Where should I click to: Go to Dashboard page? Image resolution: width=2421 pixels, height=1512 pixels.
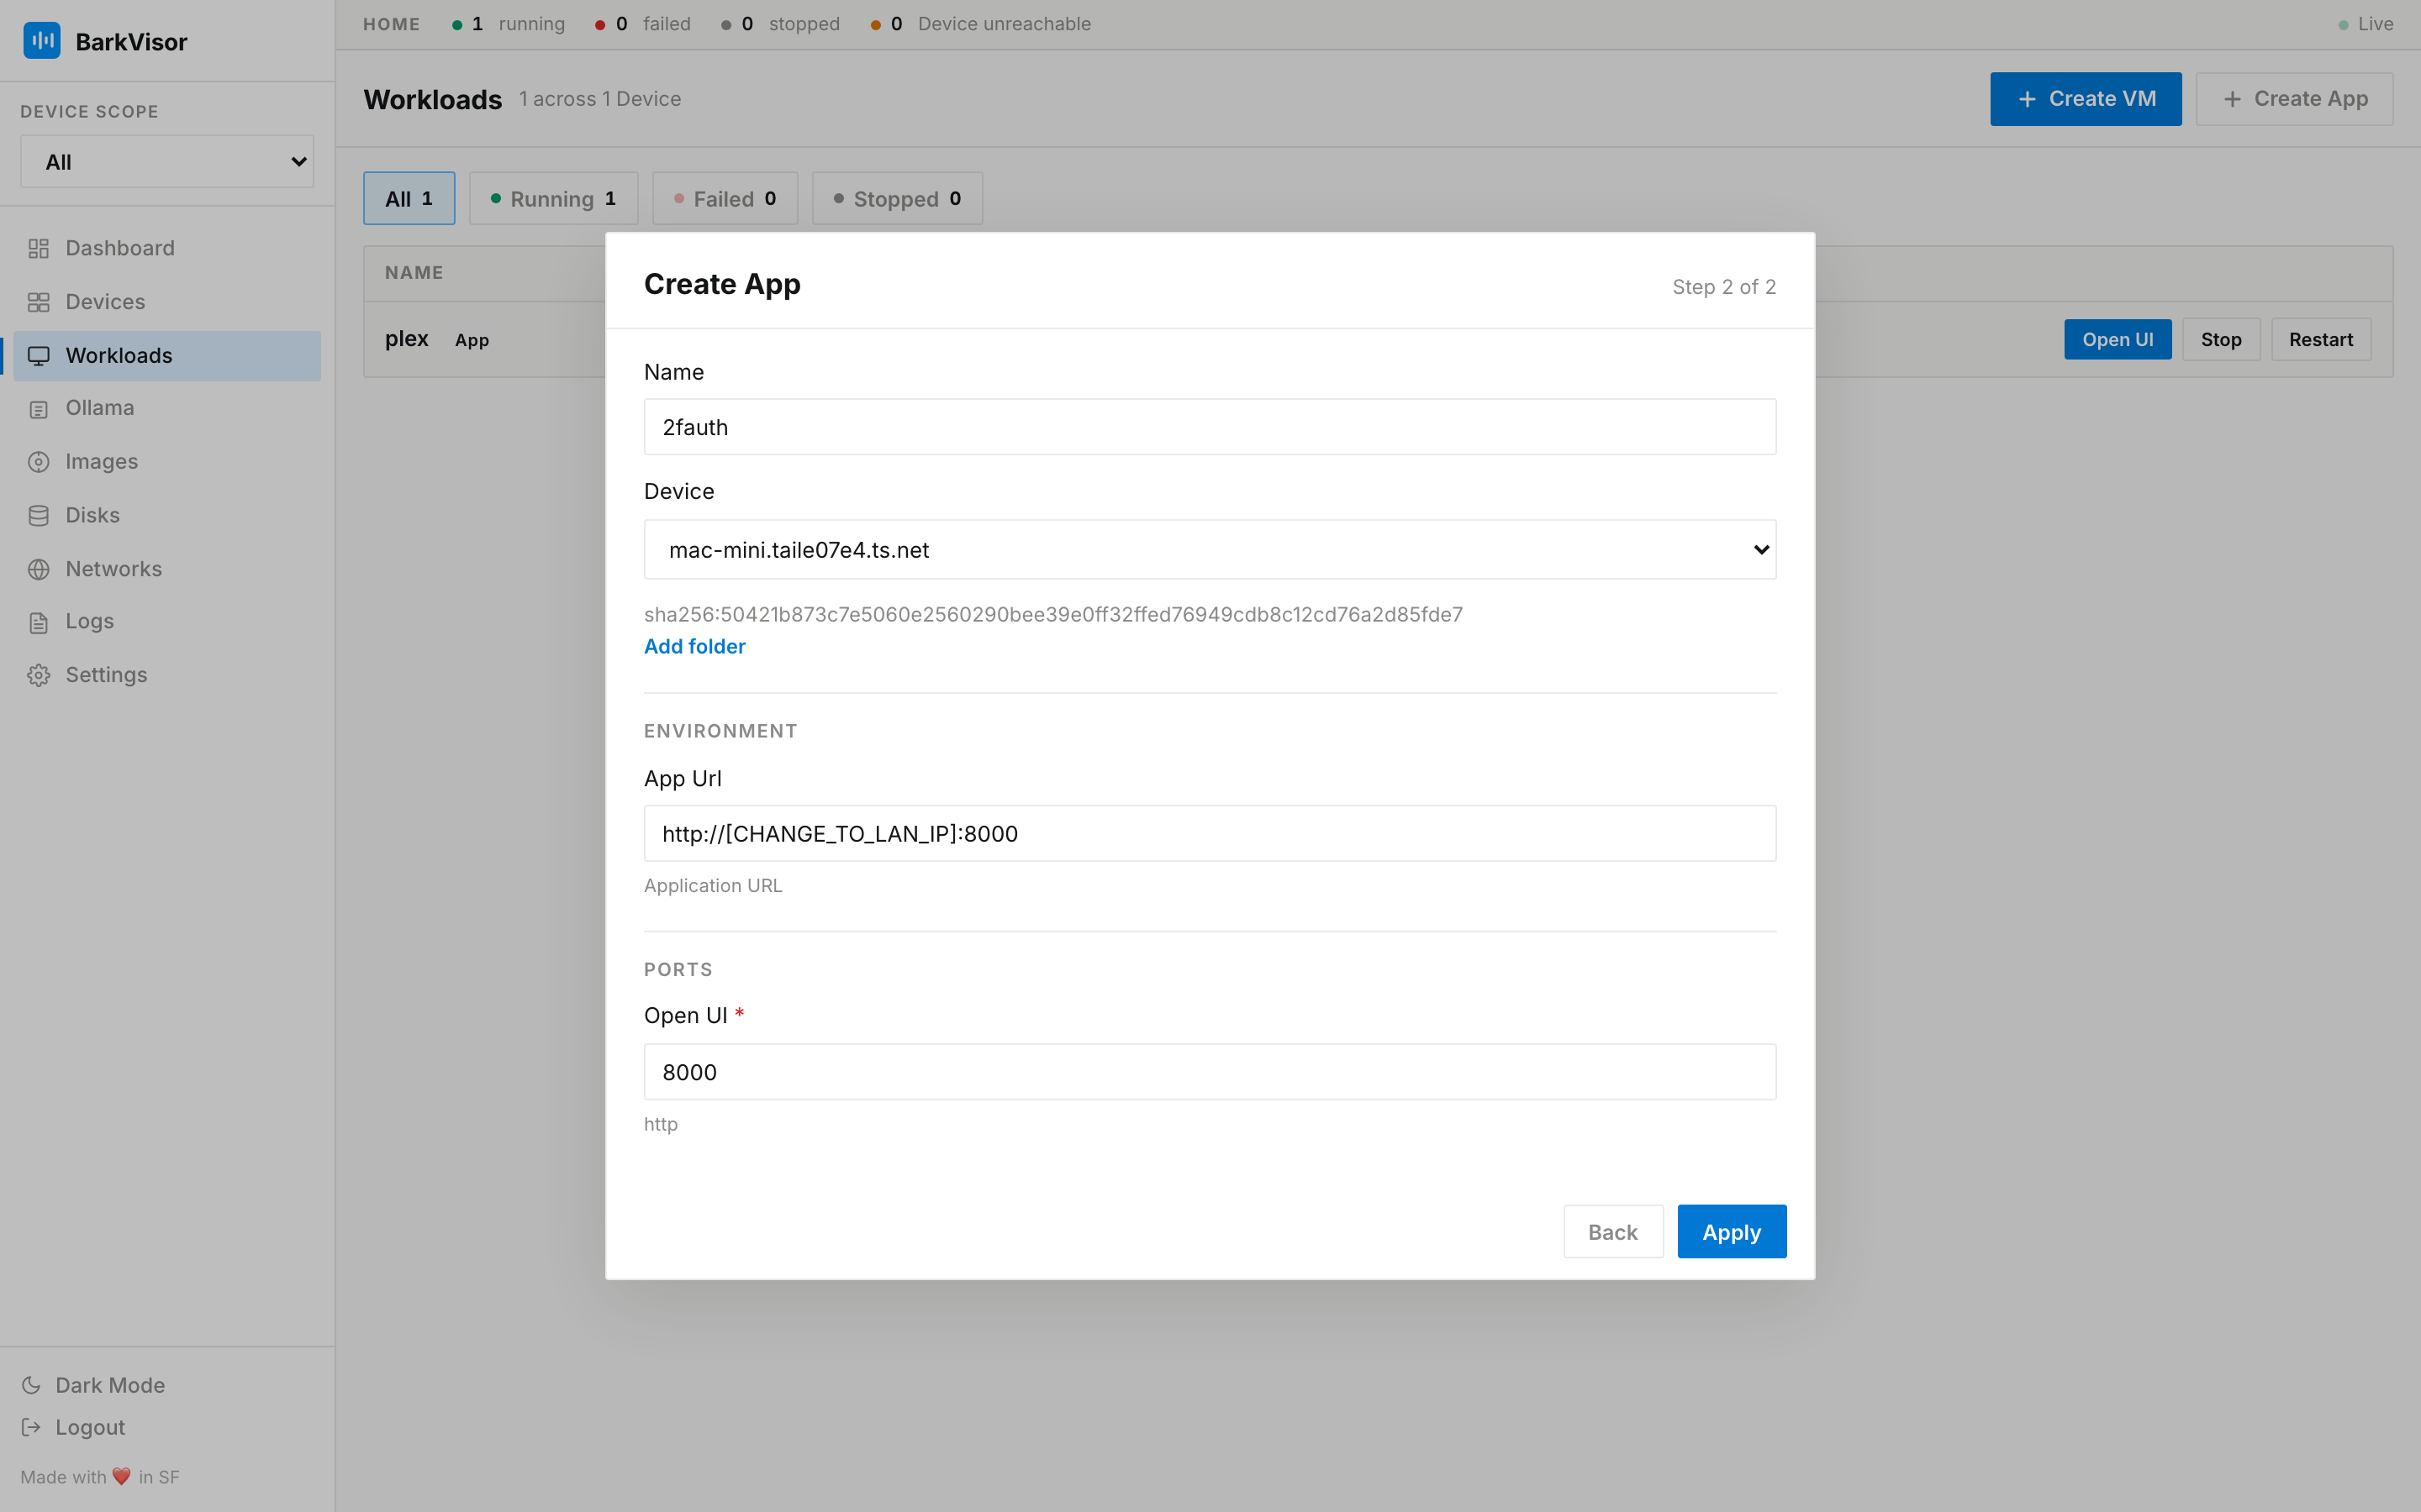click(x=167, y=249)
